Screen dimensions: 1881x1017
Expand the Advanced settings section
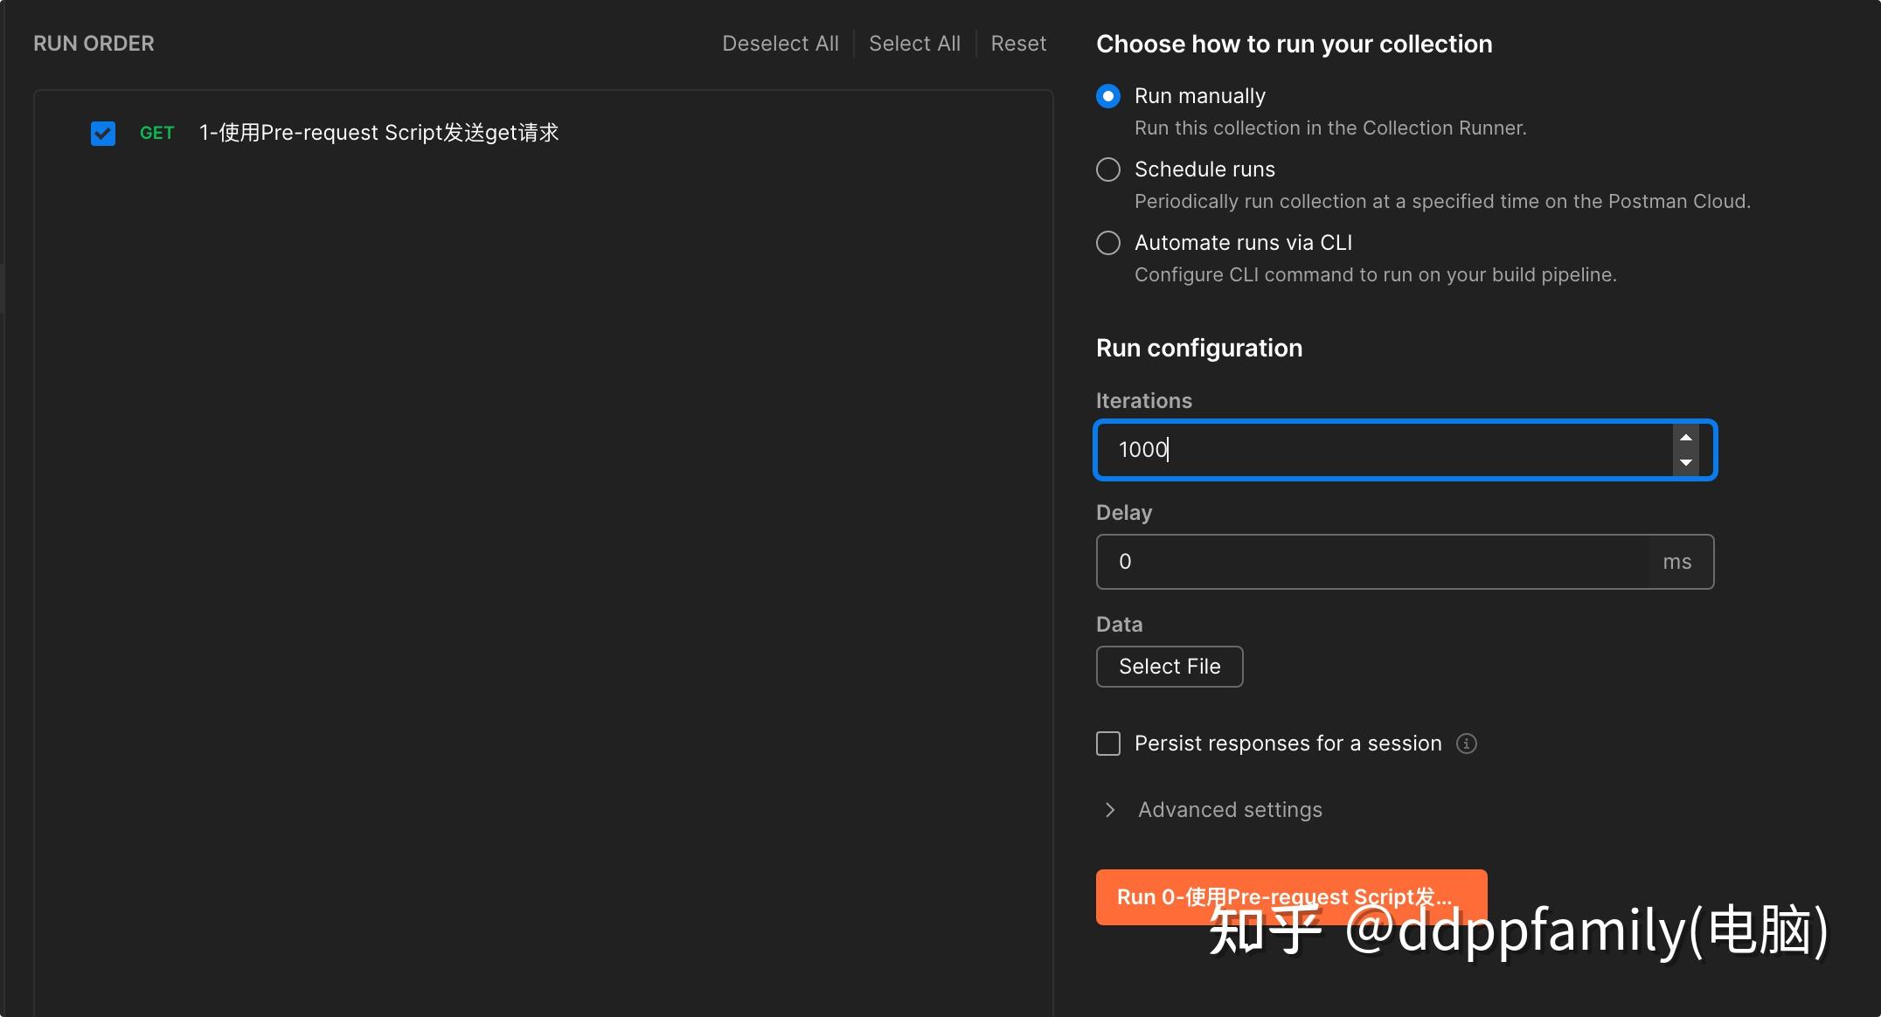click(1229, 810)
